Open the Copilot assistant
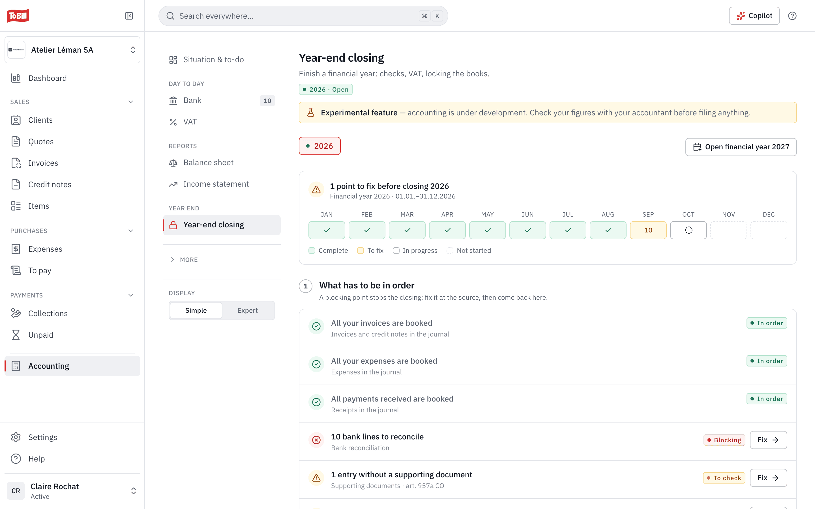The image size is (815, 509). point(754,16)
